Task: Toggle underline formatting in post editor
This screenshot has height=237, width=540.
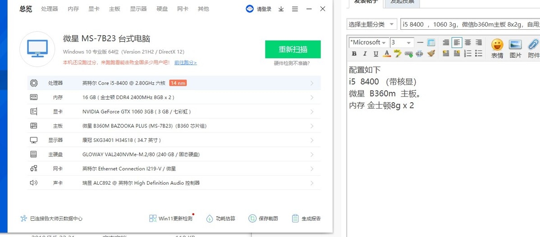Action: coord(376,54)
